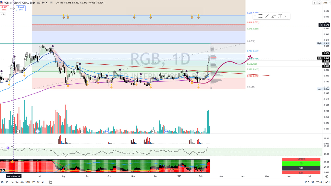This screenshot has width=331, height=186.
Task: Click the Fib 1.272 (0.550) level label
Action: tap(253, 29)
